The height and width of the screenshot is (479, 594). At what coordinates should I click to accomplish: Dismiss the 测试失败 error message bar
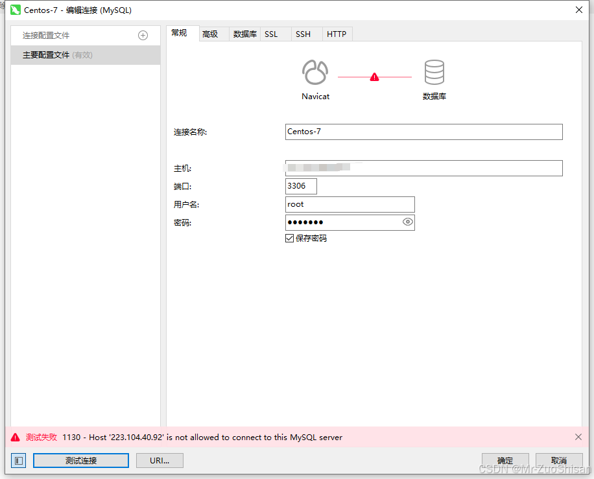point(578,437)
